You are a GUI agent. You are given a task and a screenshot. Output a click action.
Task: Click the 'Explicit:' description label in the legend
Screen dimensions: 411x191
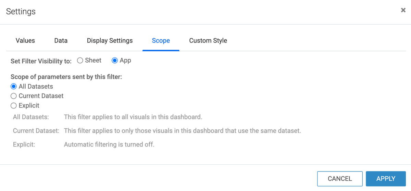24,144
